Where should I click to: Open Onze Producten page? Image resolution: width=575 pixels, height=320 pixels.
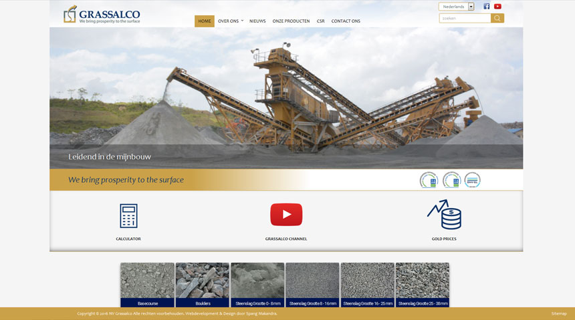pos(291,21)
